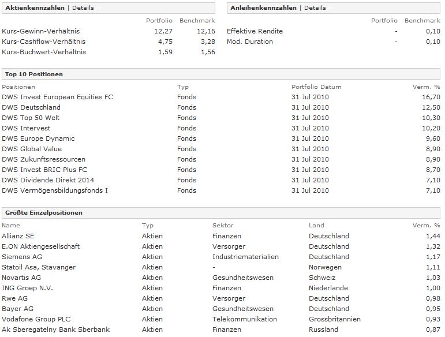Select the 8,70 percentage value
The image size is (445, 337).
pyautogui.click(x=433, y=170)
